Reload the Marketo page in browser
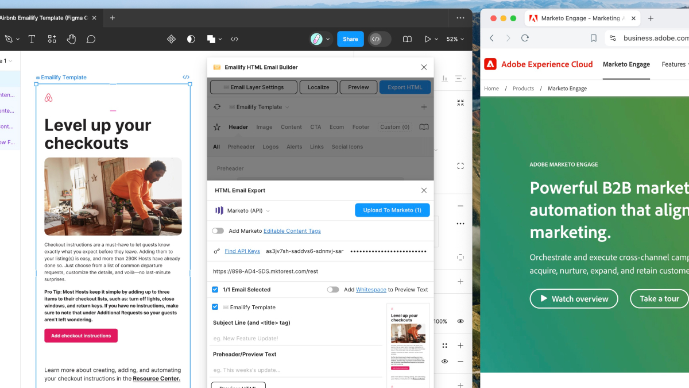 tap(525, 38)
